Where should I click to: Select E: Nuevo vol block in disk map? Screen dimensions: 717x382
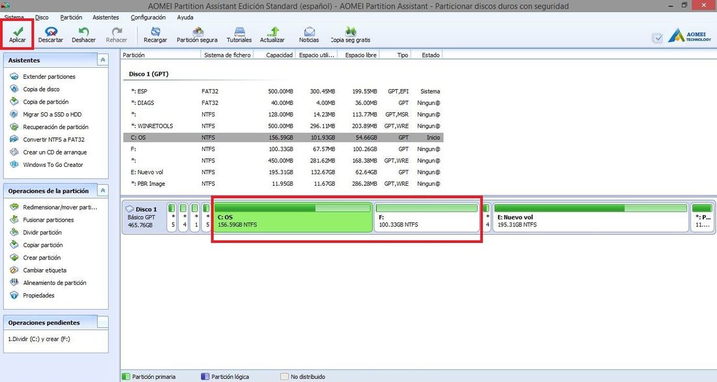coord(591,218)
